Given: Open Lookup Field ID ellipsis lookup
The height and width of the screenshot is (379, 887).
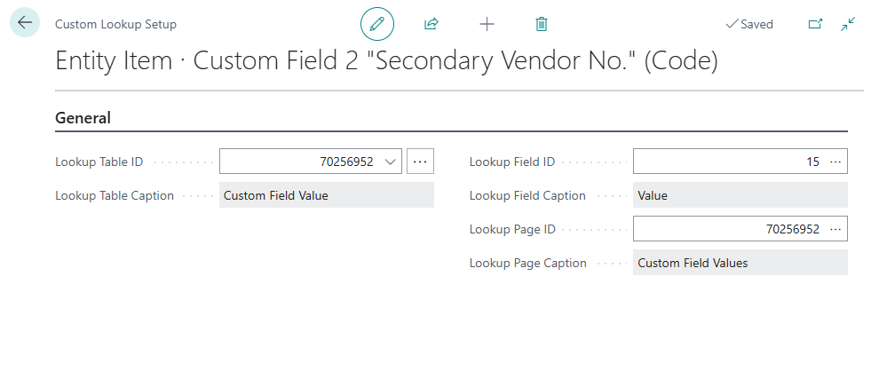Looking at the screenshot, I should tap(835, 162).
